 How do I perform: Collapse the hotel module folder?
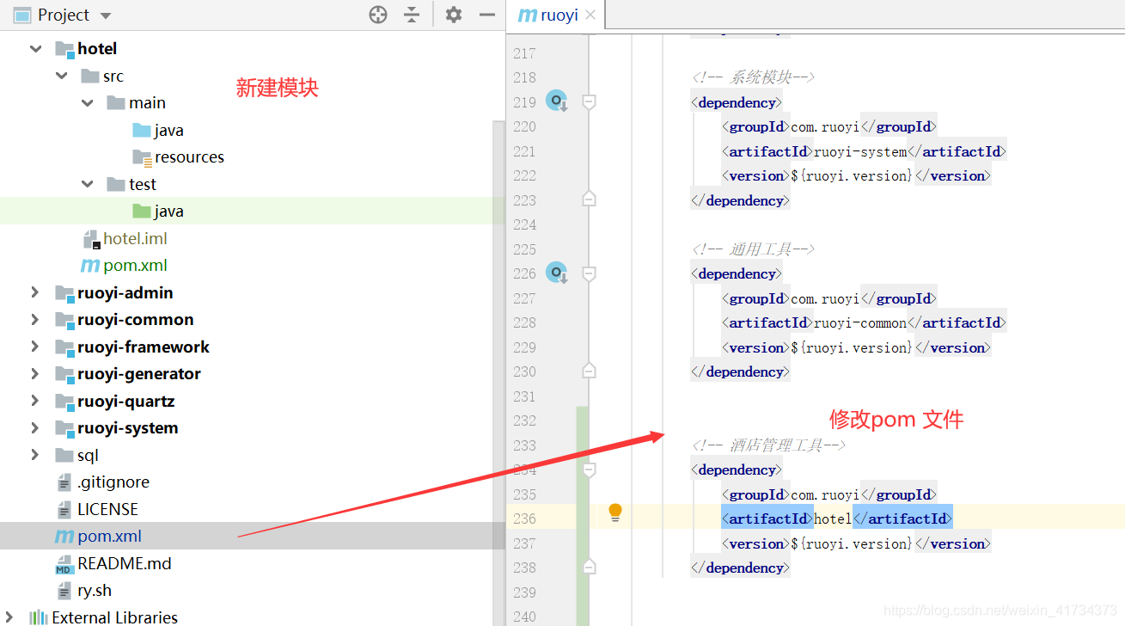point(35,49)
